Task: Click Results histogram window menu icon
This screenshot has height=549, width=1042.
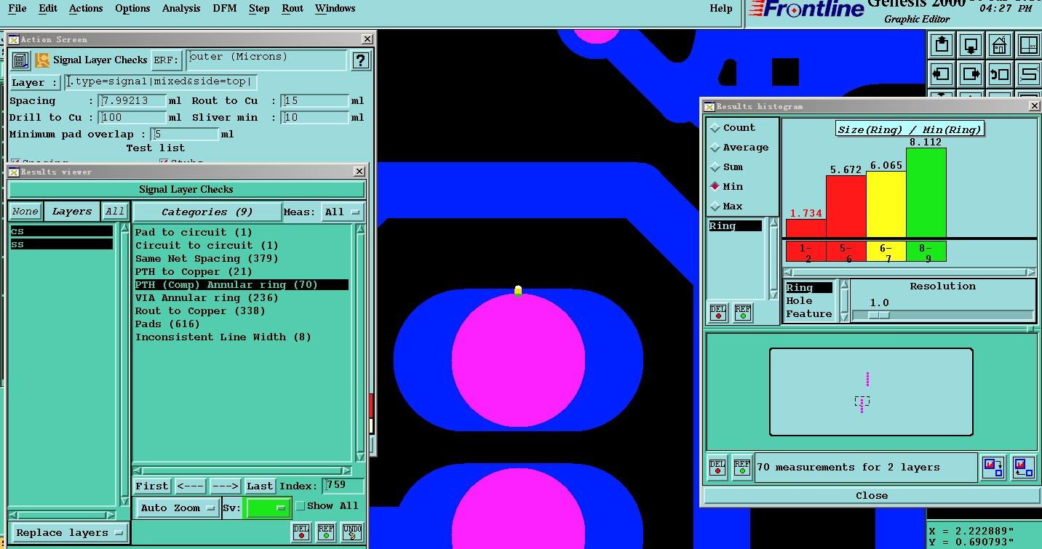Action: 709,106
